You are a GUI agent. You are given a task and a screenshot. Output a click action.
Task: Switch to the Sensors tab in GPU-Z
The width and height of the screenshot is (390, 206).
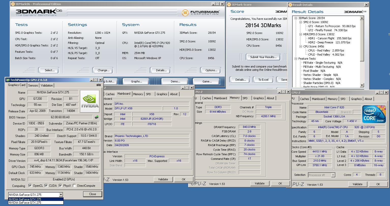[33, 85]
